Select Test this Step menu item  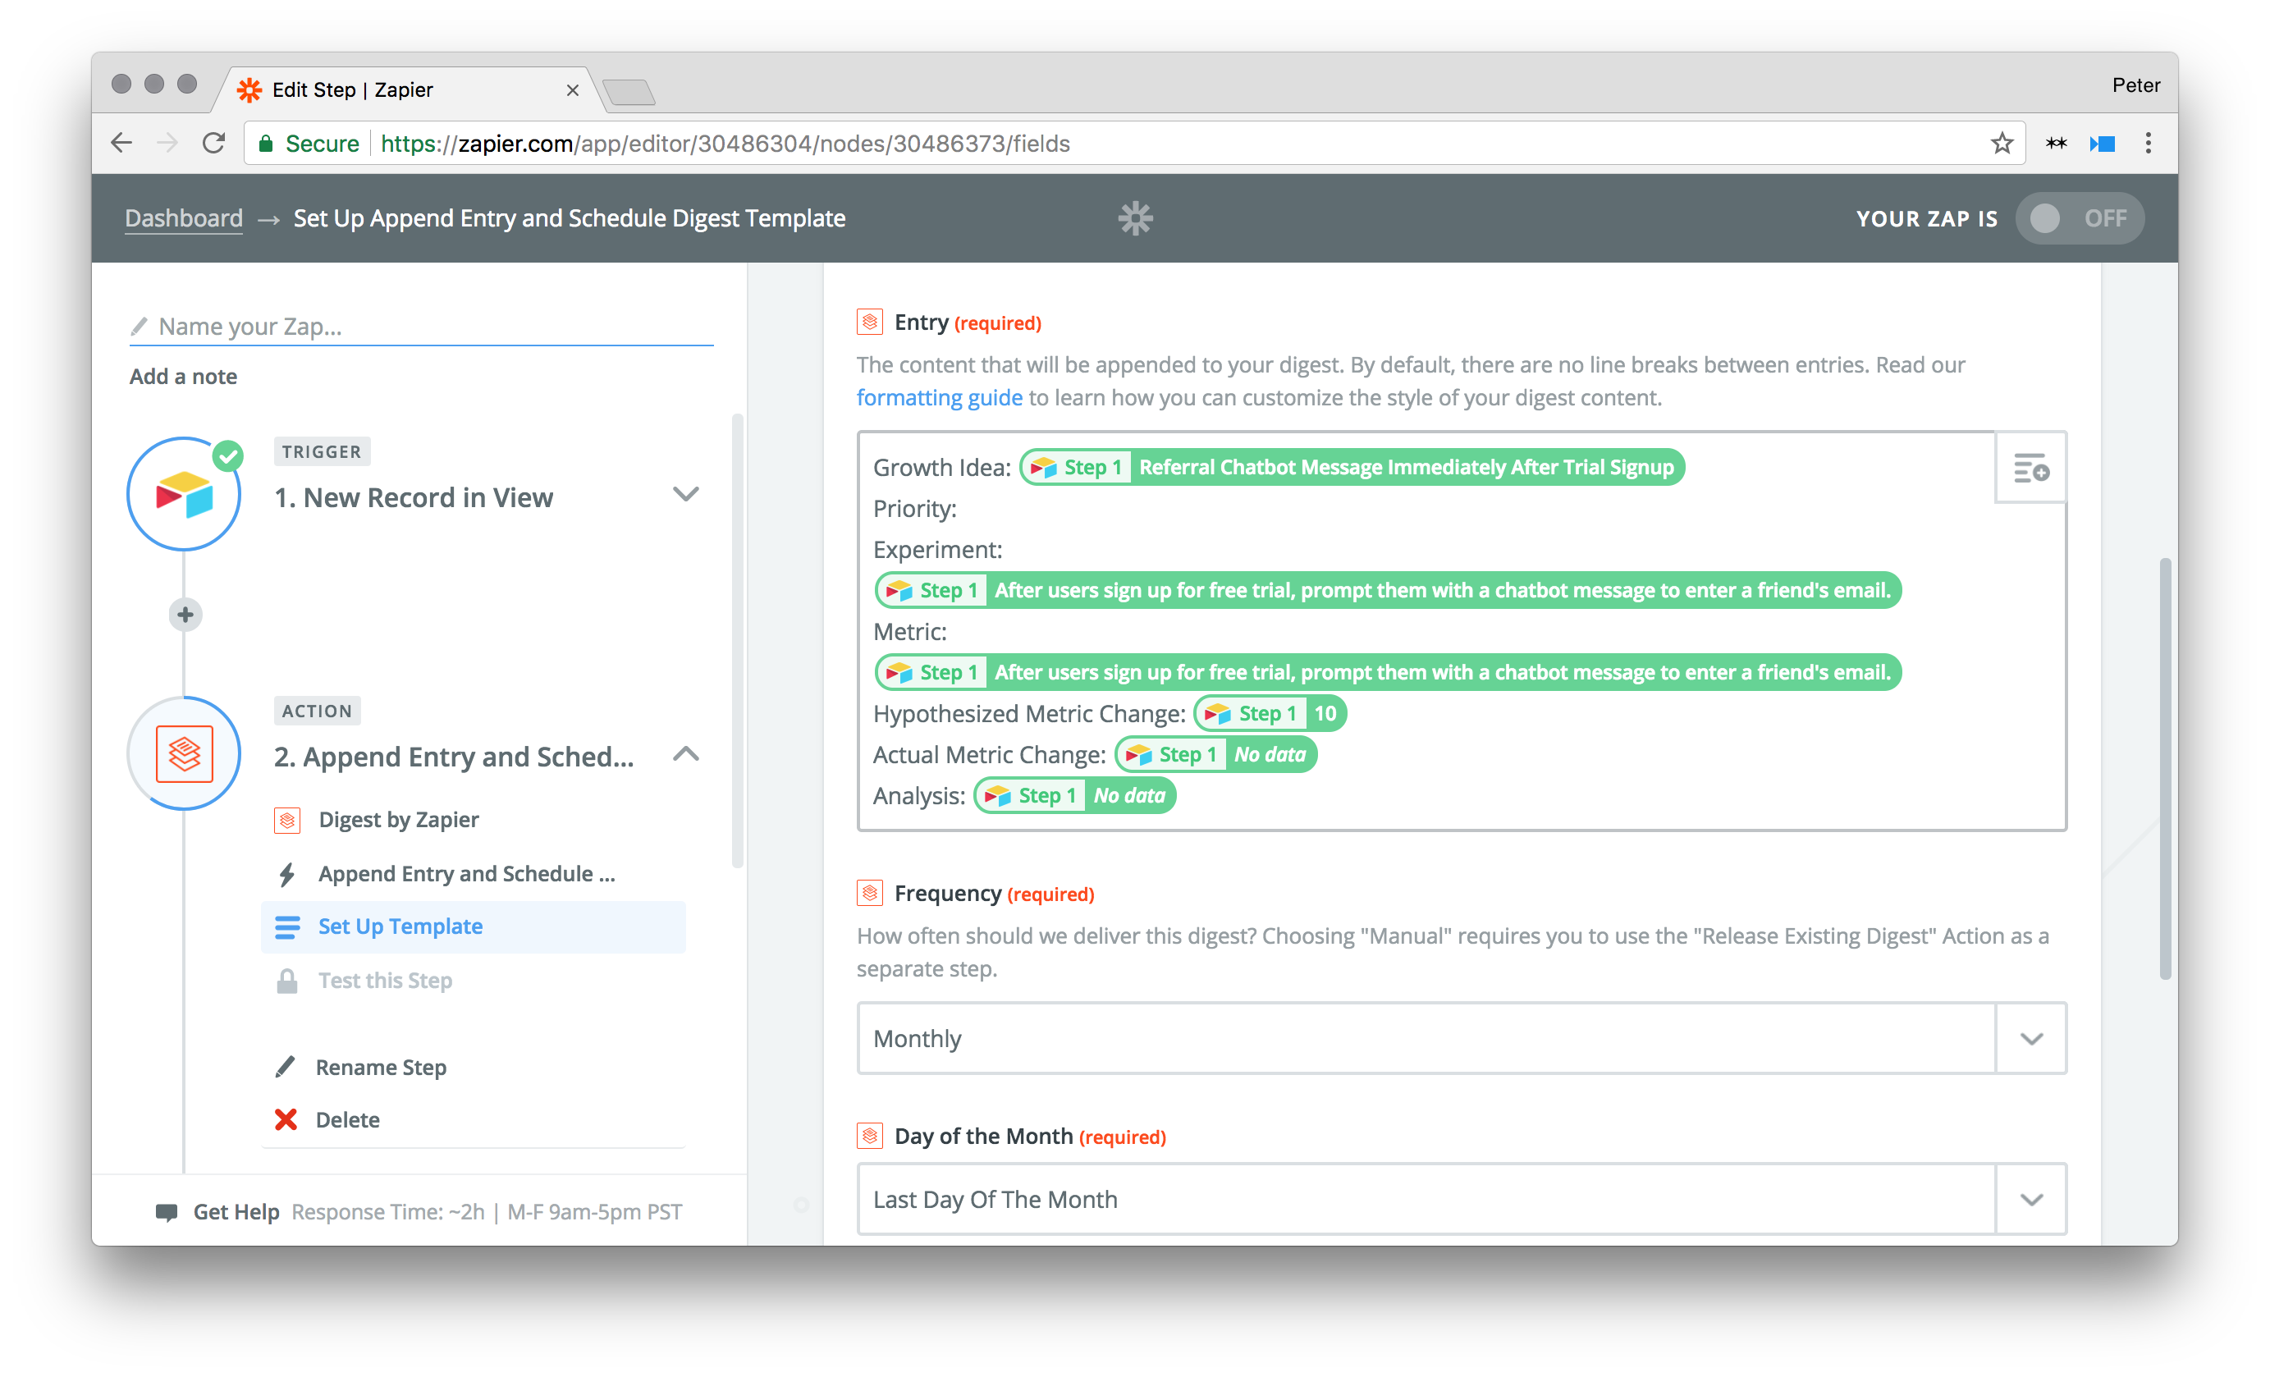[385, 980]
